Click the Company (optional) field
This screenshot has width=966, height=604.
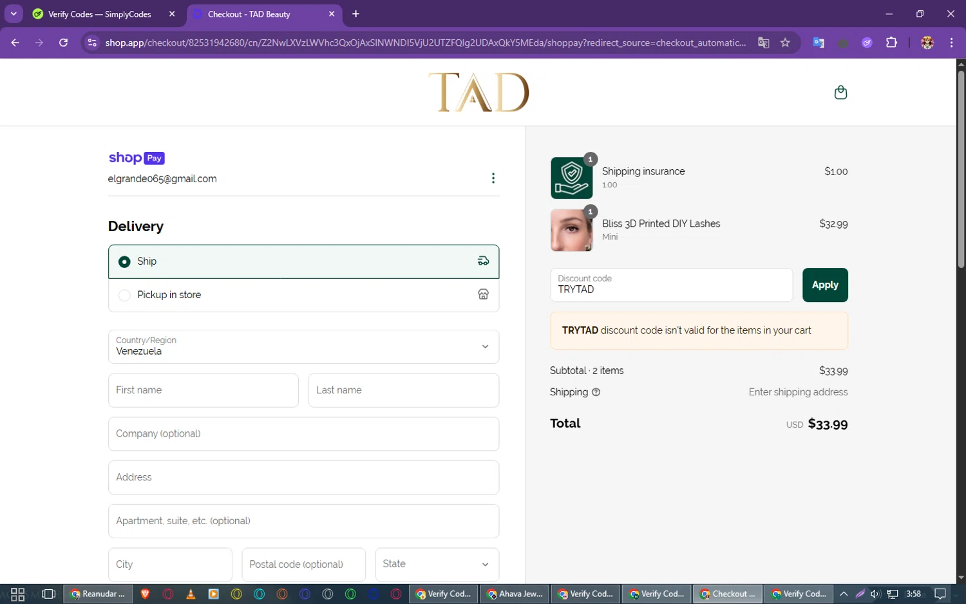(303, 434)
